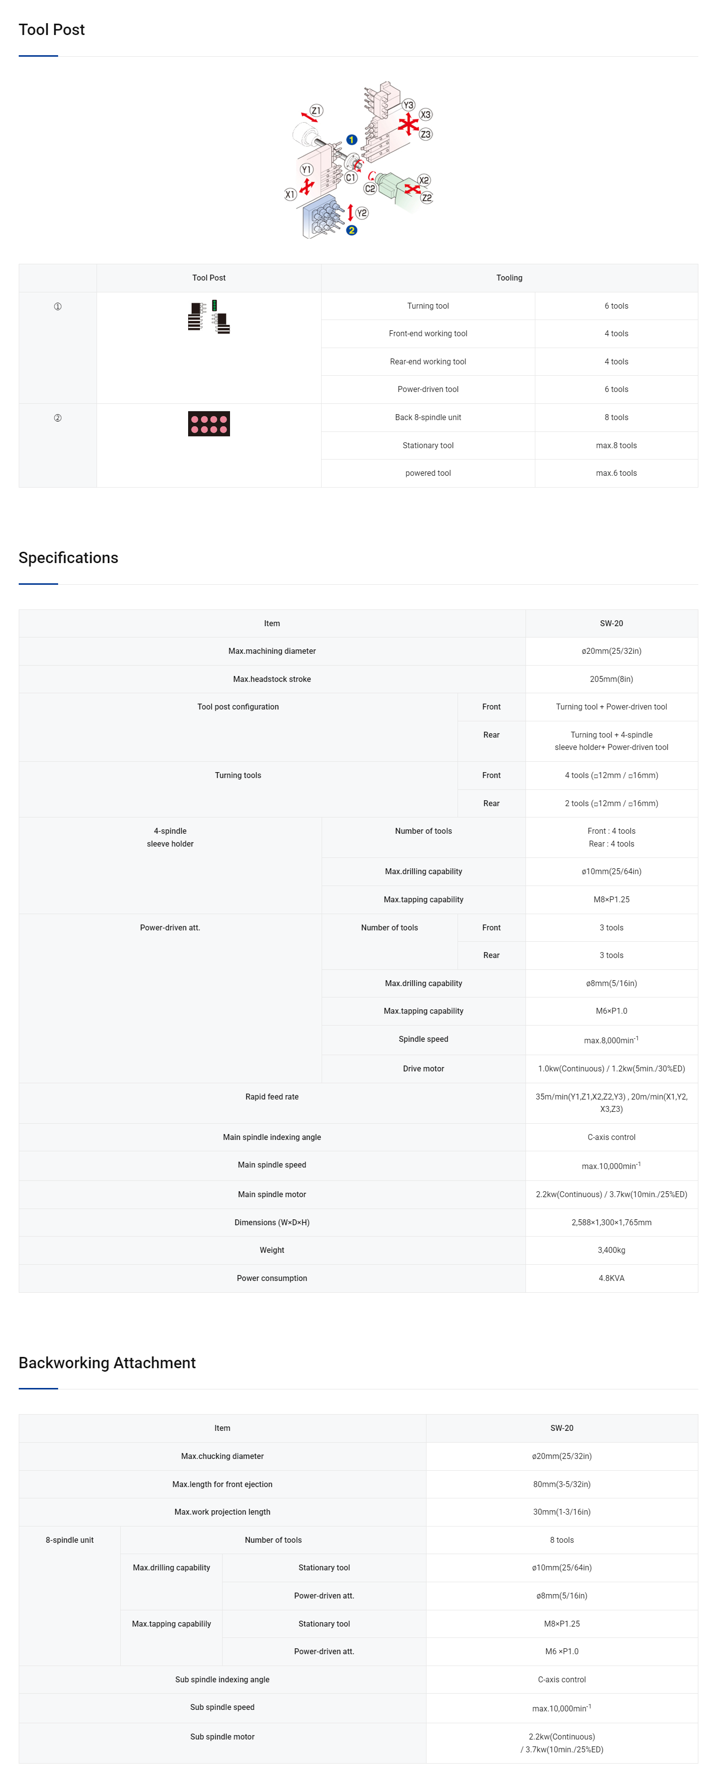Click the Specifications section heading
723x1776 pixels.
tap(68, 558)
